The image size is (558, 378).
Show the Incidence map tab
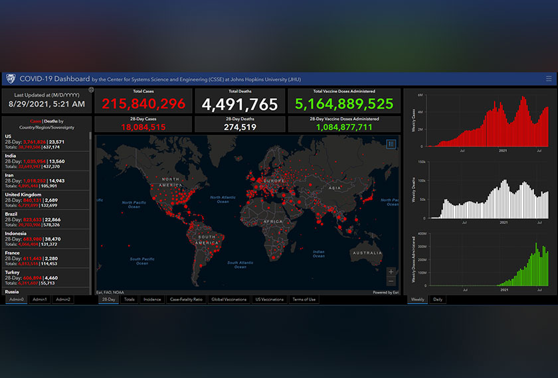(x=152, y=300)
